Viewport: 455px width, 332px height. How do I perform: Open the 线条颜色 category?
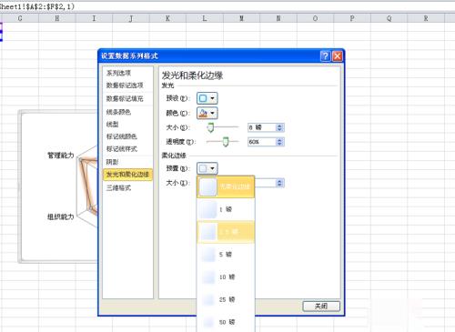[x=118, y=112]
